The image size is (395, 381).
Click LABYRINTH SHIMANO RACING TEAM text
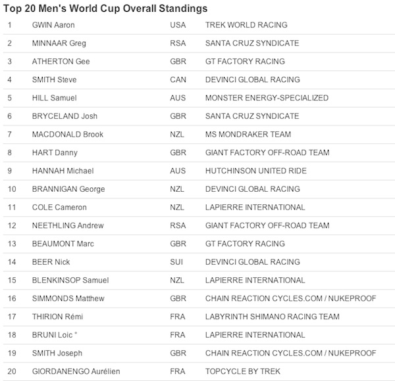(x=273, y=317)
